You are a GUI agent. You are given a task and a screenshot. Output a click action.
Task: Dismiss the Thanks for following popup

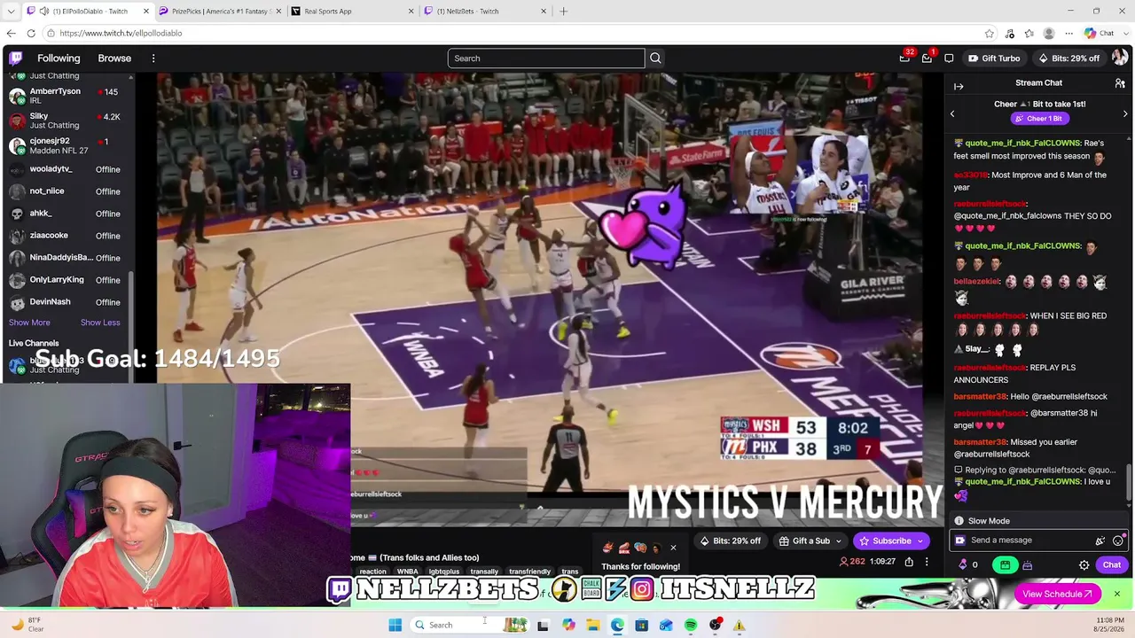673,548
